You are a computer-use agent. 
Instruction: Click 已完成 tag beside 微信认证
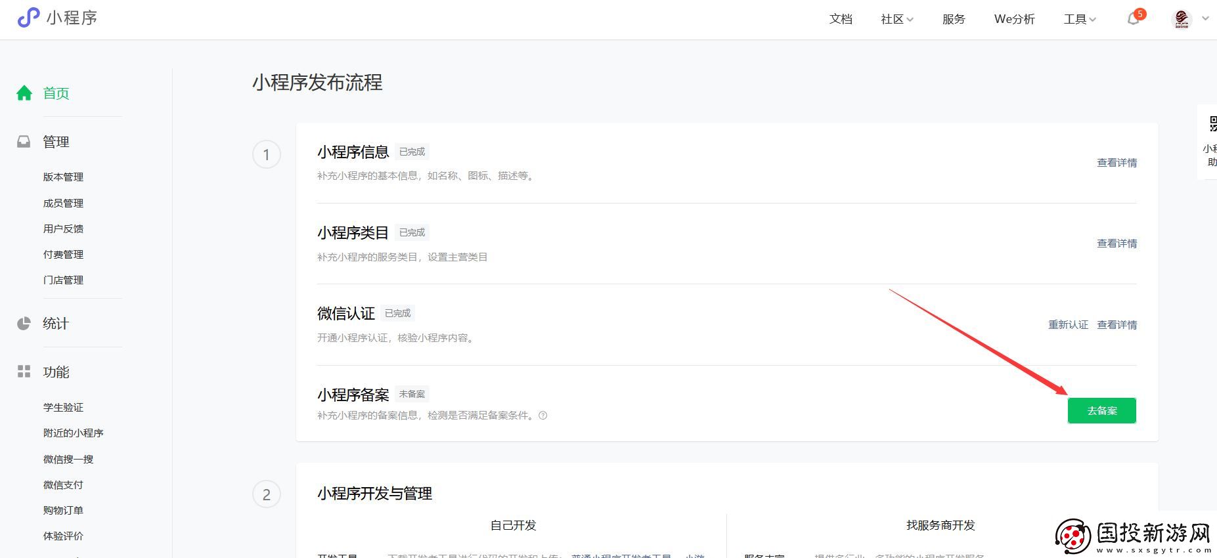coord(397,313)
